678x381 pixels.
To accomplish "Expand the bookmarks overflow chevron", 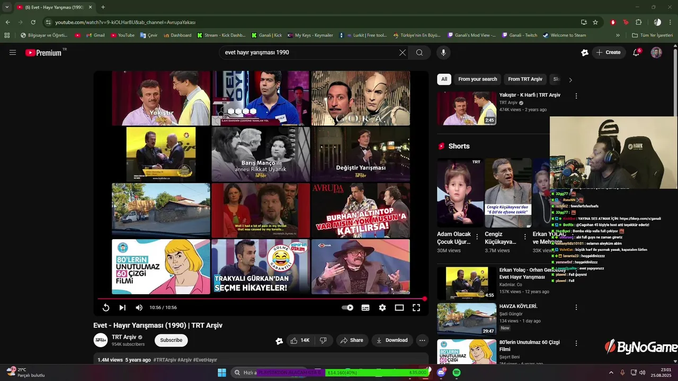I will (618, 35).
